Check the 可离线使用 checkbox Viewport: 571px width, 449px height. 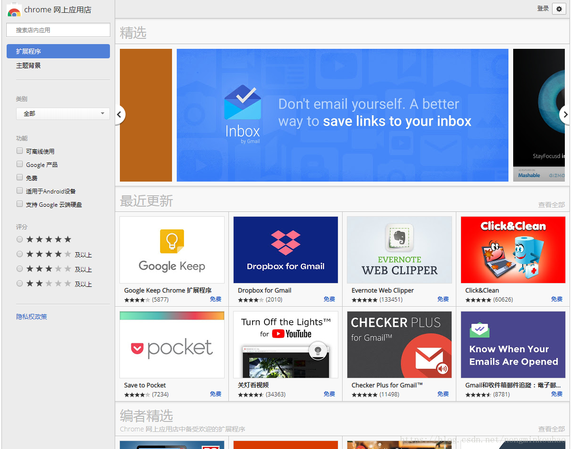coord(19,151)
